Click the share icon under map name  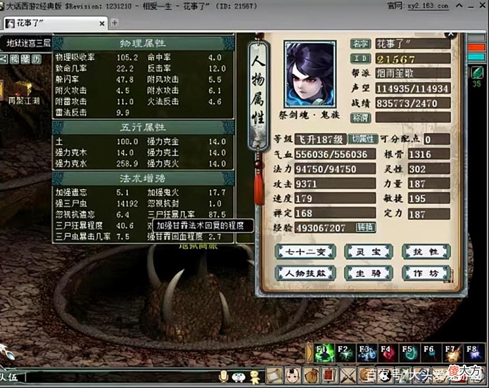[4, 58]
